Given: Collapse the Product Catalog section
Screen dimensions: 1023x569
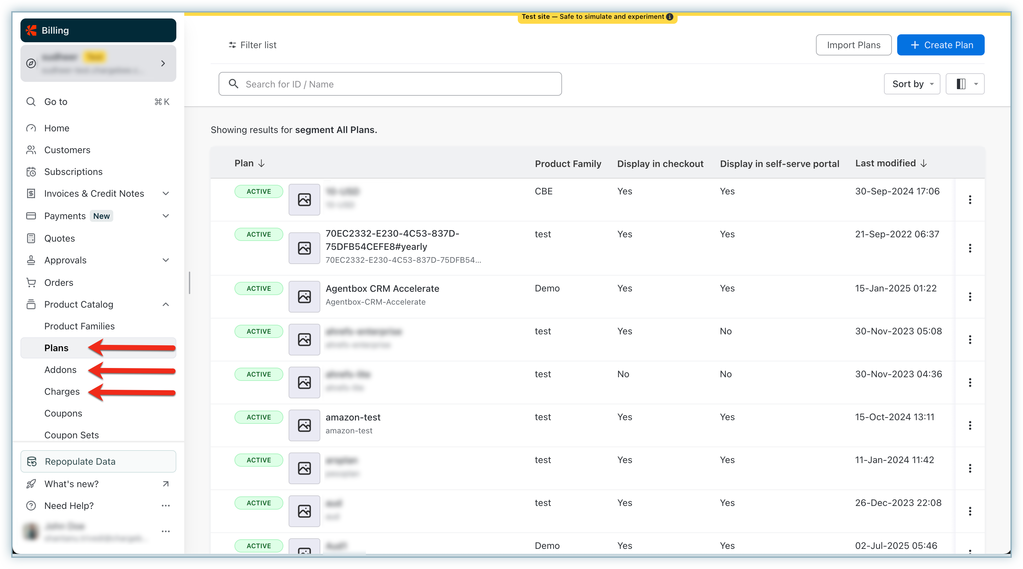Looking at the screenshot, I should [166, 304].
